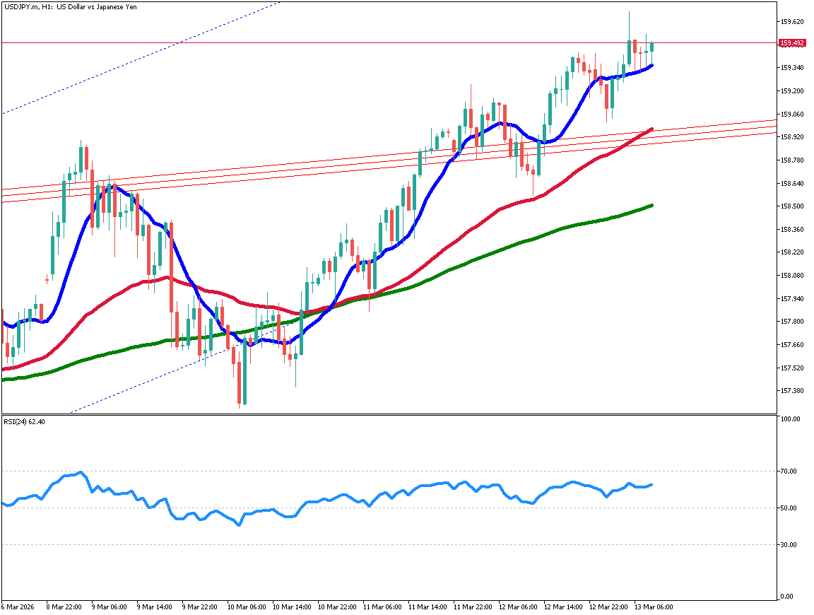Click the 159.620 price axis label

tap(791, 22)
